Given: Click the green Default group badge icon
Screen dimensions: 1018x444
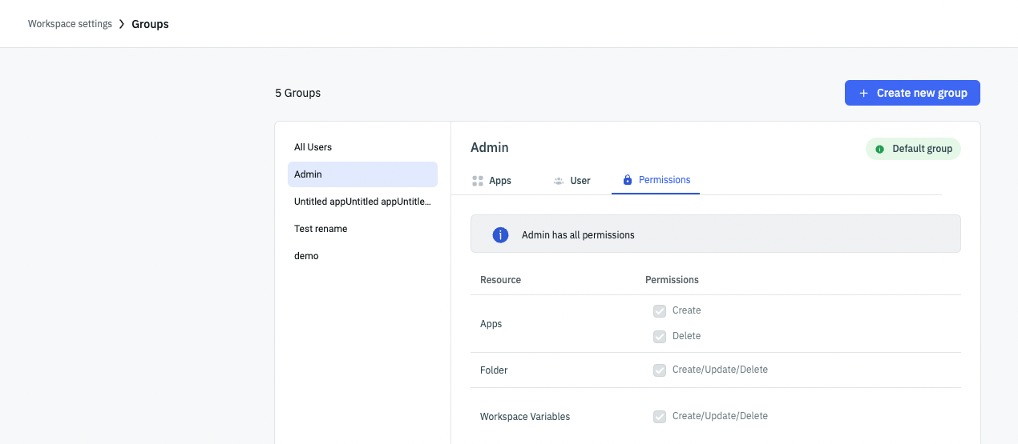Looking at the screenshot, I should [879, 149].
